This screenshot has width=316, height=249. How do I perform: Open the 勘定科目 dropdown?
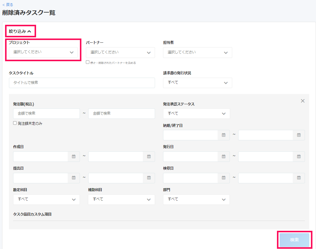click(x=46, y=199)
